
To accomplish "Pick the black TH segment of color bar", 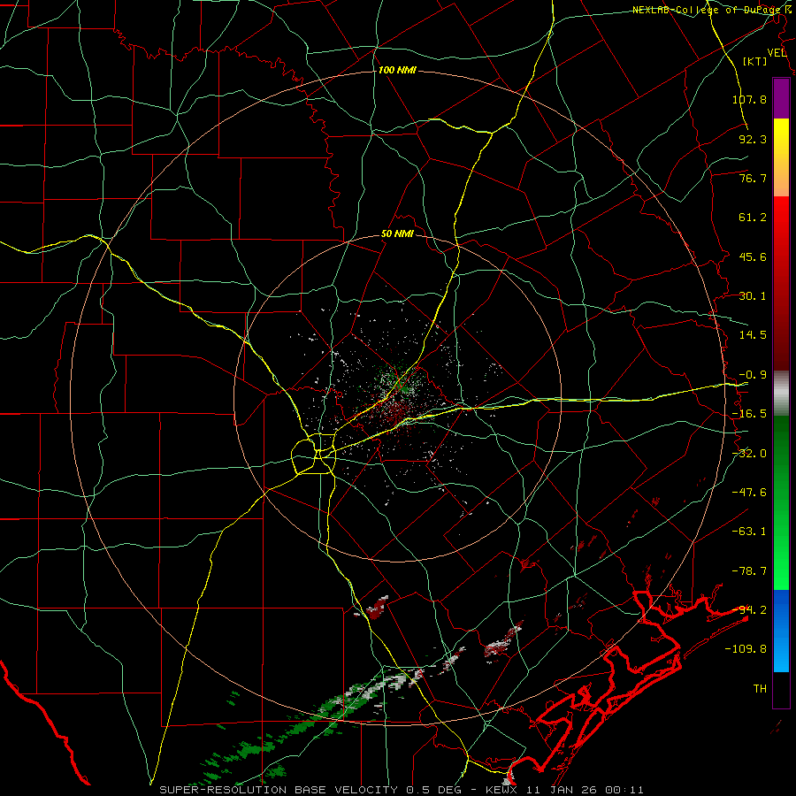I will (781, 690).
